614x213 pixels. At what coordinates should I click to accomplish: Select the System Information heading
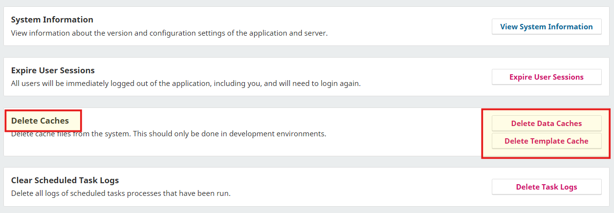(x=52, y=20)
